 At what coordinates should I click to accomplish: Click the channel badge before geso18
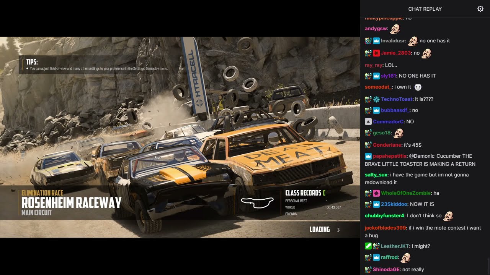coord(368,133)
